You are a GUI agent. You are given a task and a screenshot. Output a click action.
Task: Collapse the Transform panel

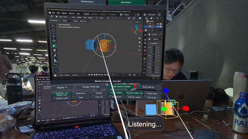[x=153, y=43]
